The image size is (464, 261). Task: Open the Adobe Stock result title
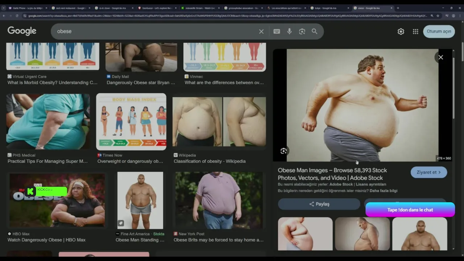pos(332,174)
